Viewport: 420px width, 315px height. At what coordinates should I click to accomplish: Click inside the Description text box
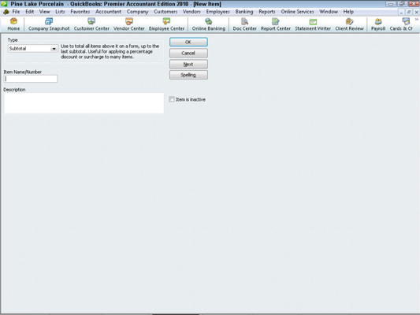pos(84,103)
